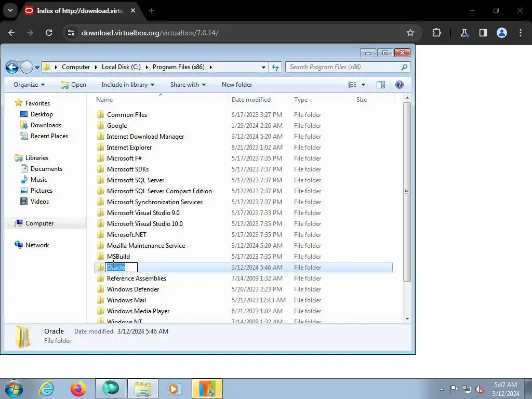
Task: Expand Share with menu
Action: coord(188,85)
